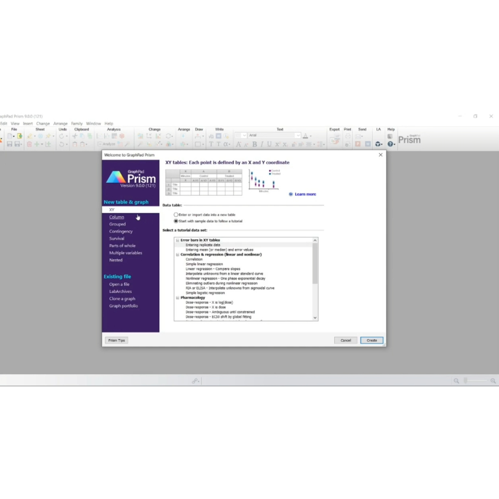Click the zoom in magnifier in status bar
Image resolution: width=499 pixels, height=499 pixels.
pyautogui.click(x=493, y=381)
